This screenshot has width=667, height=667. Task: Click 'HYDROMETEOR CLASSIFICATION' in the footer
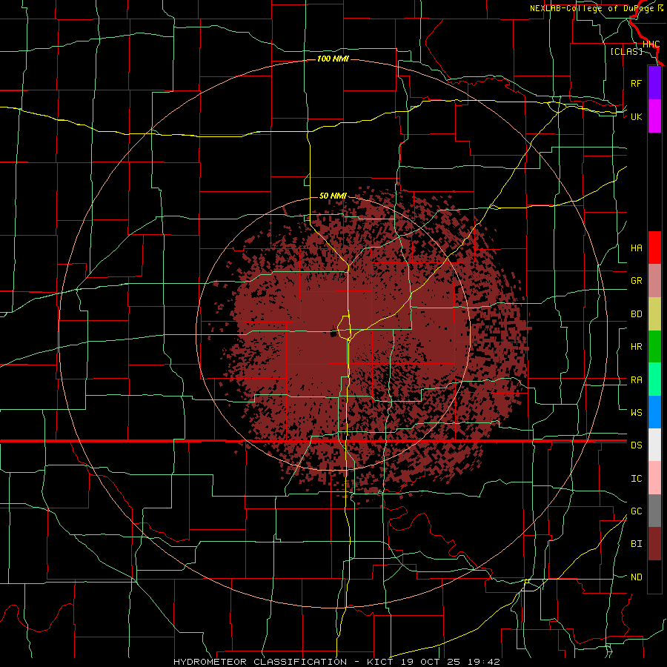(260, 662)
